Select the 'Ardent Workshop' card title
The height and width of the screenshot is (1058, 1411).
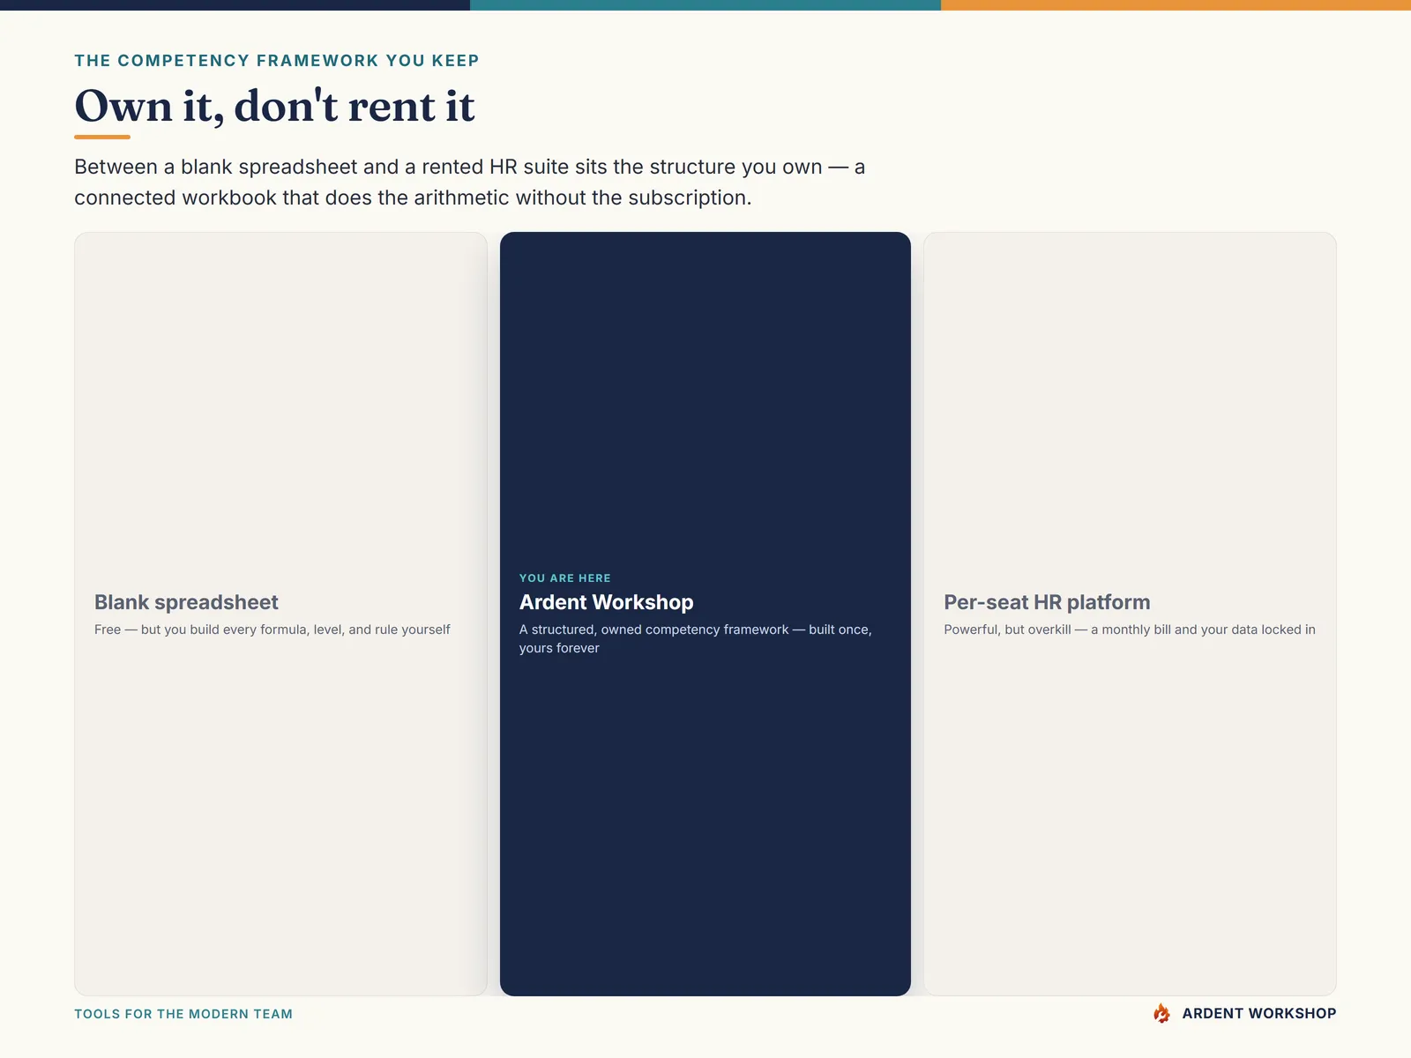(607, 602)
